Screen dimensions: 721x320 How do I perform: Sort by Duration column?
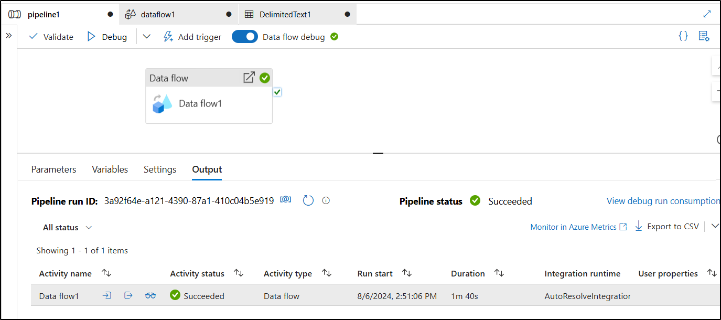(x=499, y=273)
